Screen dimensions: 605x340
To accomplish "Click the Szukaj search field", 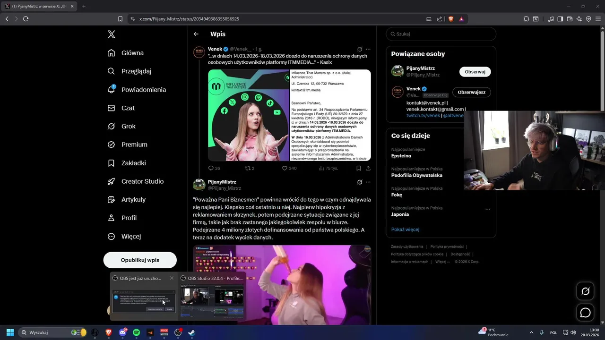I will click(441, 34).
